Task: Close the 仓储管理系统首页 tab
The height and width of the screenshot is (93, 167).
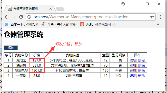Action: click(x=51, y=9)
